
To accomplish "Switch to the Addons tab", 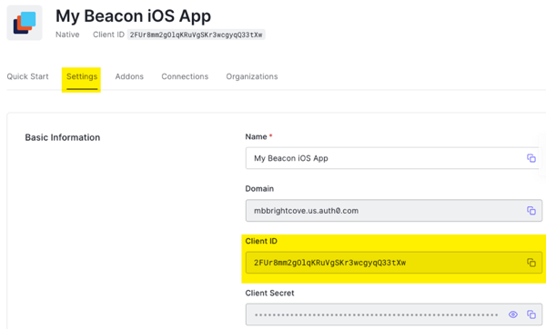I will (129, 76).
